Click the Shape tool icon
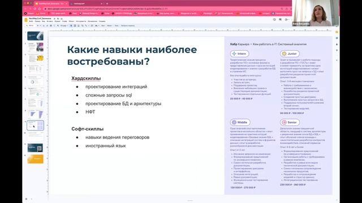The image size is (362, 203). tap(82, 25)
